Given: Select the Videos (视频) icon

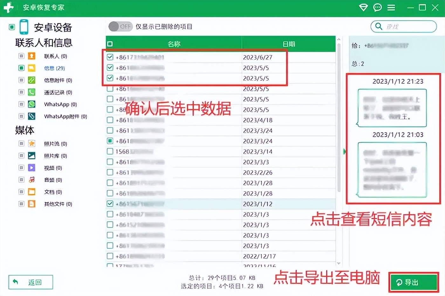Looking at the screenshot, I should coord(31,168).
